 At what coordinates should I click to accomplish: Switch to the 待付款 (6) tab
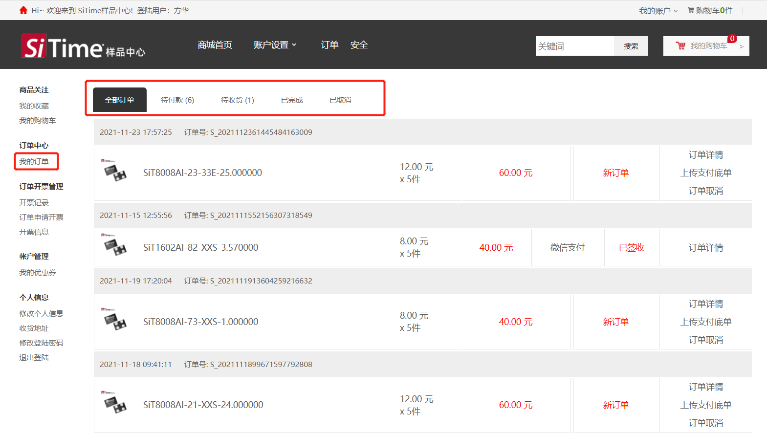177,100
